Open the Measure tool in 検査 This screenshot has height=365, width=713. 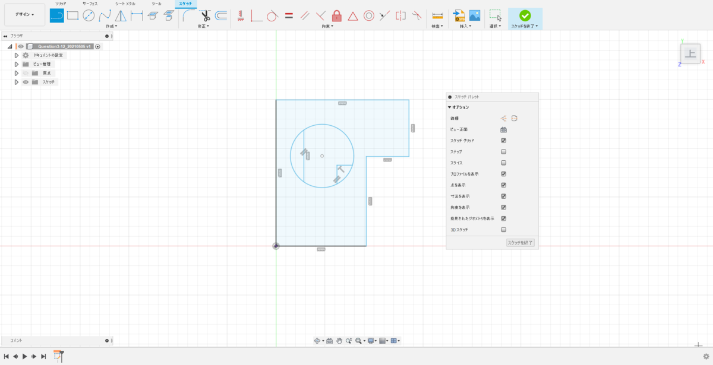point(437,16)
